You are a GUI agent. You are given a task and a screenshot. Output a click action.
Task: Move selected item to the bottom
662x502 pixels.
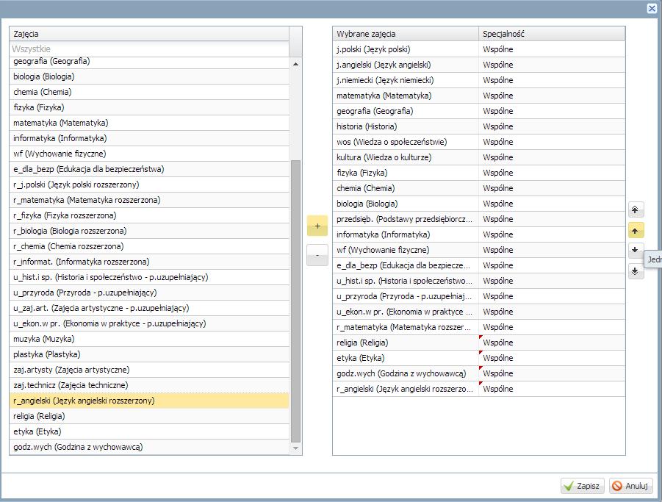point(635,271)
